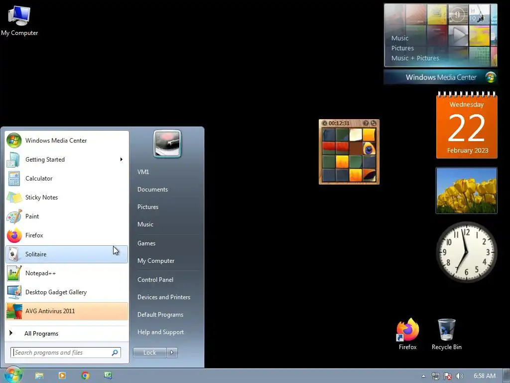
Task: Show hidden tray icons arrow
Action: click(x=423, y=376)
